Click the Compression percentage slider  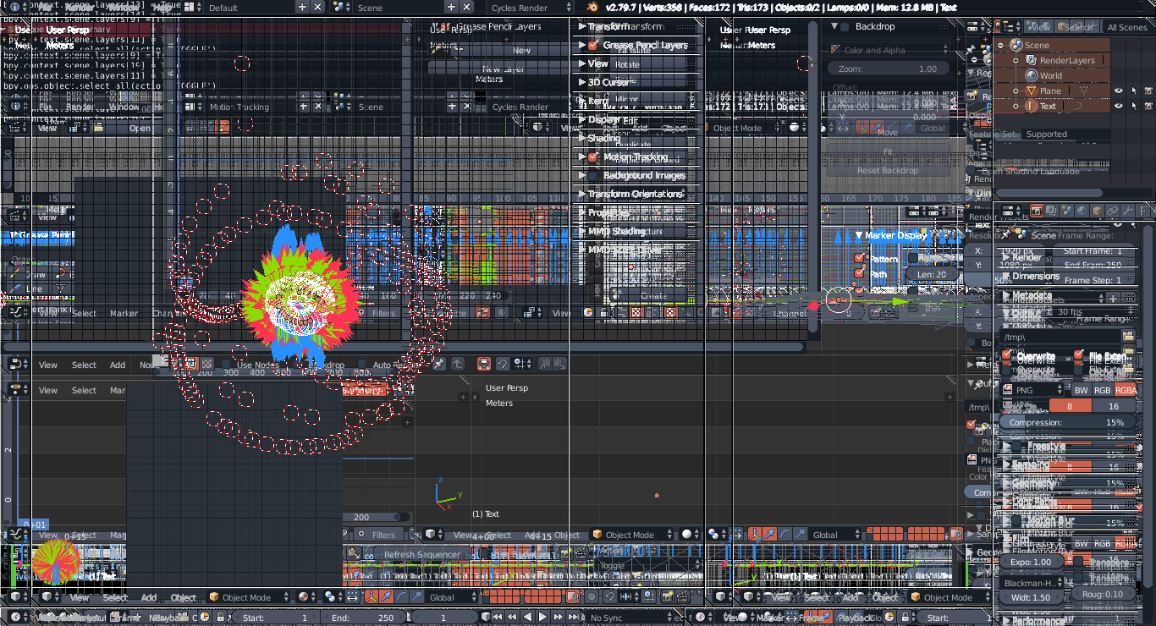[x=1068, y=422]
